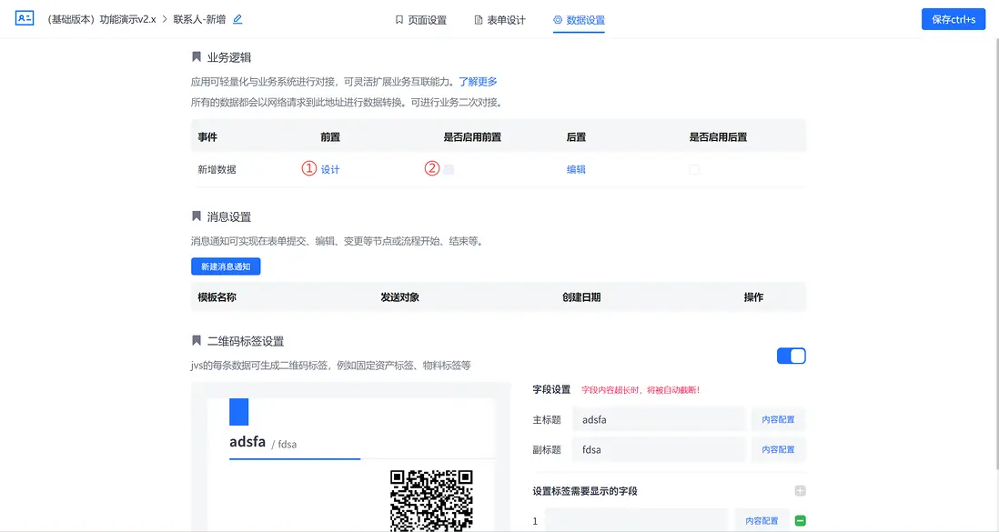Click the green minus remove-field icon

pyautogui.click(x=801, y=520)
